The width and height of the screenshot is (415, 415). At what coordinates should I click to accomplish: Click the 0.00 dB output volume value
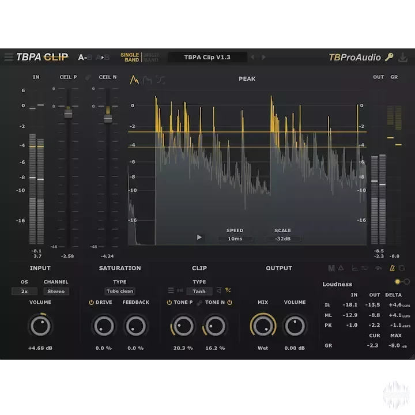tap(295, 348)
